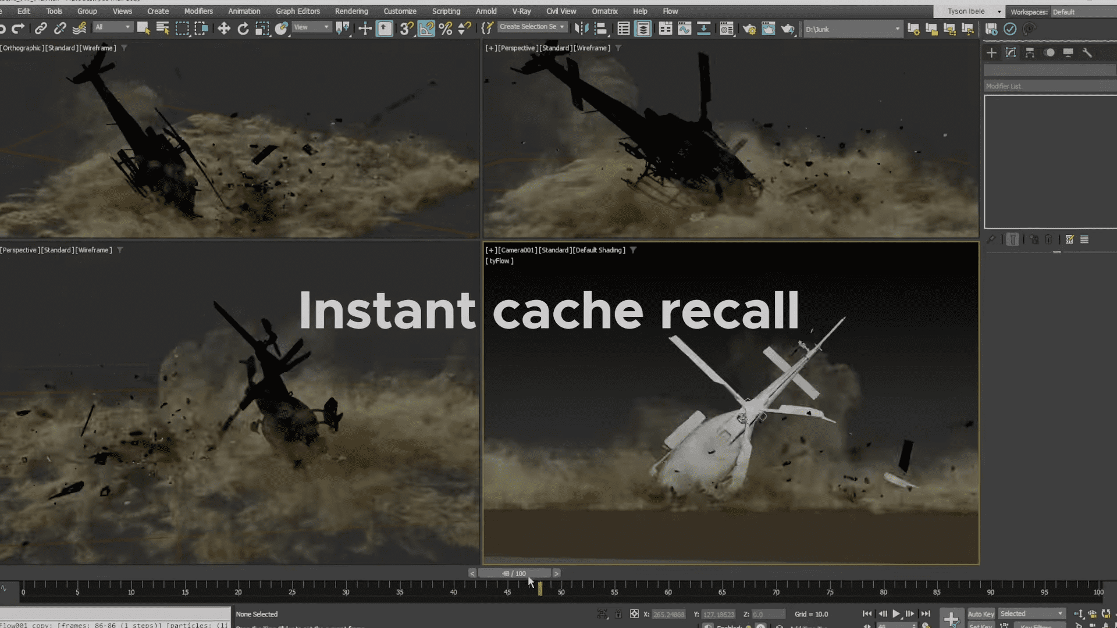1117x628 pixels.
Task: Toggle Angle Snap mode
Action: [426, 28]
